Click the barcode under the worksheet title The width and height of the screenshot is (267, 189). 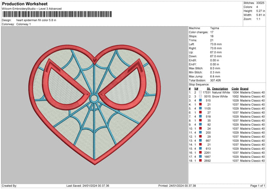[57, 14]
